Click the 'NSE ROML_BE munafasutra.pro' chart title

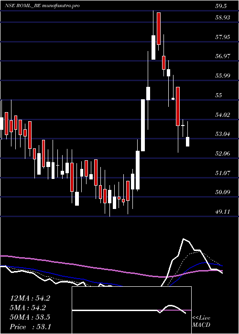pos(42,6)
